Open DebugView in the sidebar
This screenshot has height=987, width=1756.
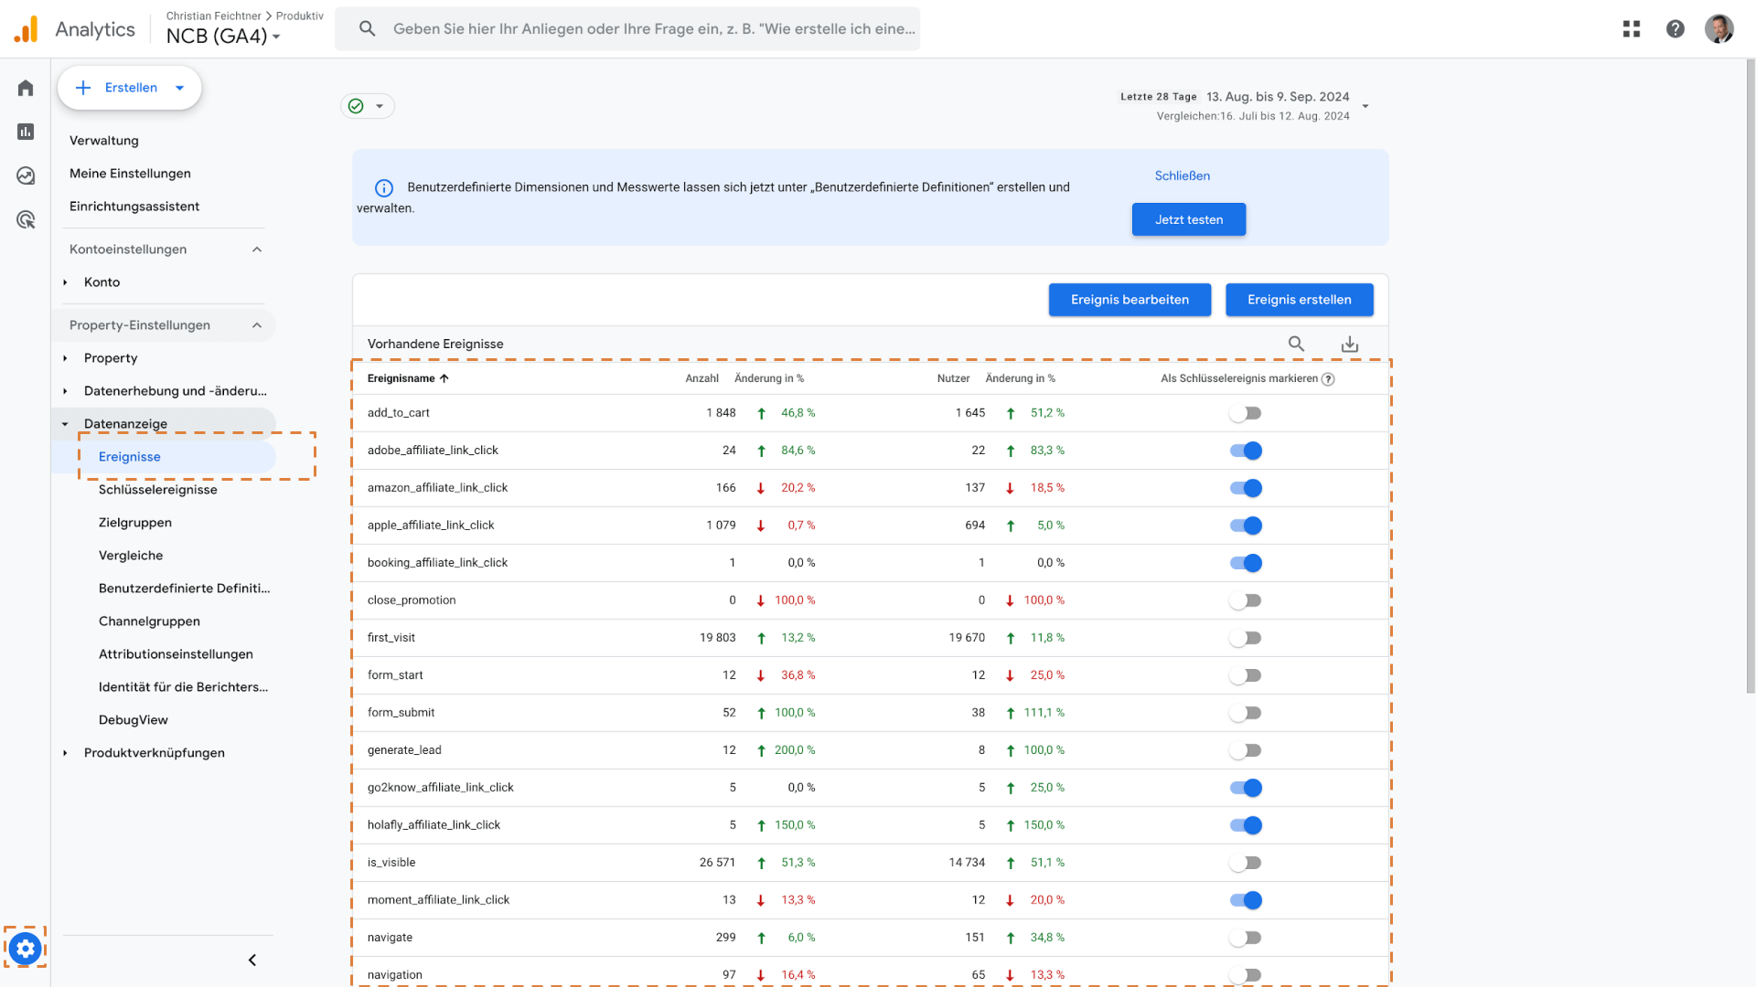point(134,720)
